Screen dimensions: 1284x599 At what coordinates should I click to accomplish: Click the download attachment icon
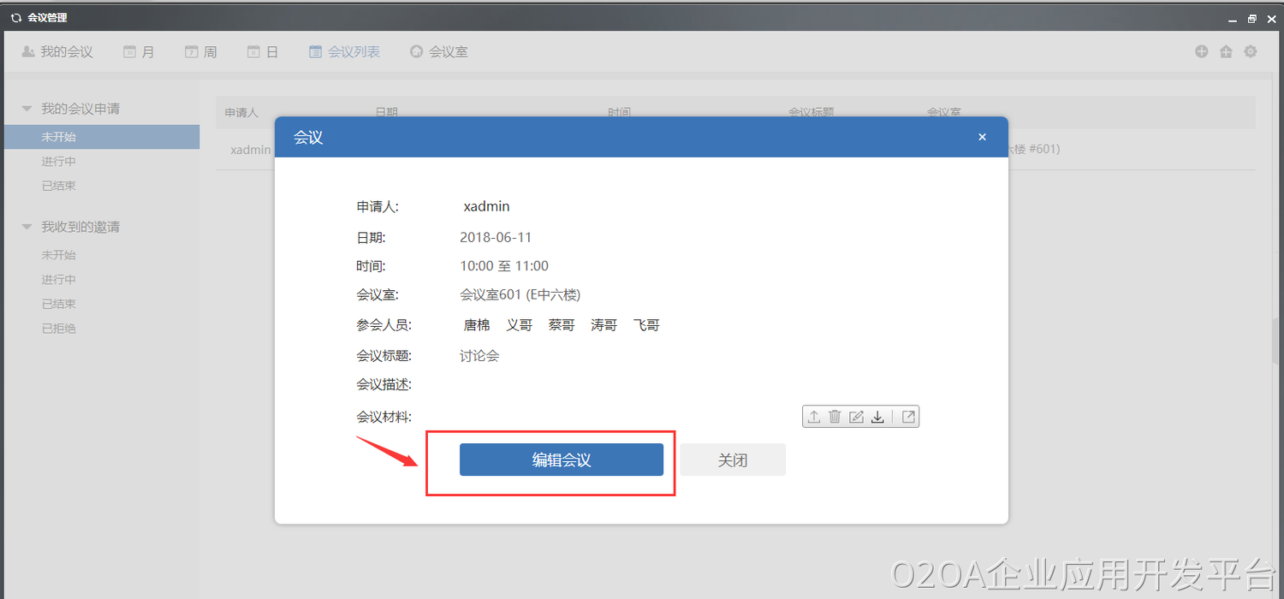click(x=877, y=417)
